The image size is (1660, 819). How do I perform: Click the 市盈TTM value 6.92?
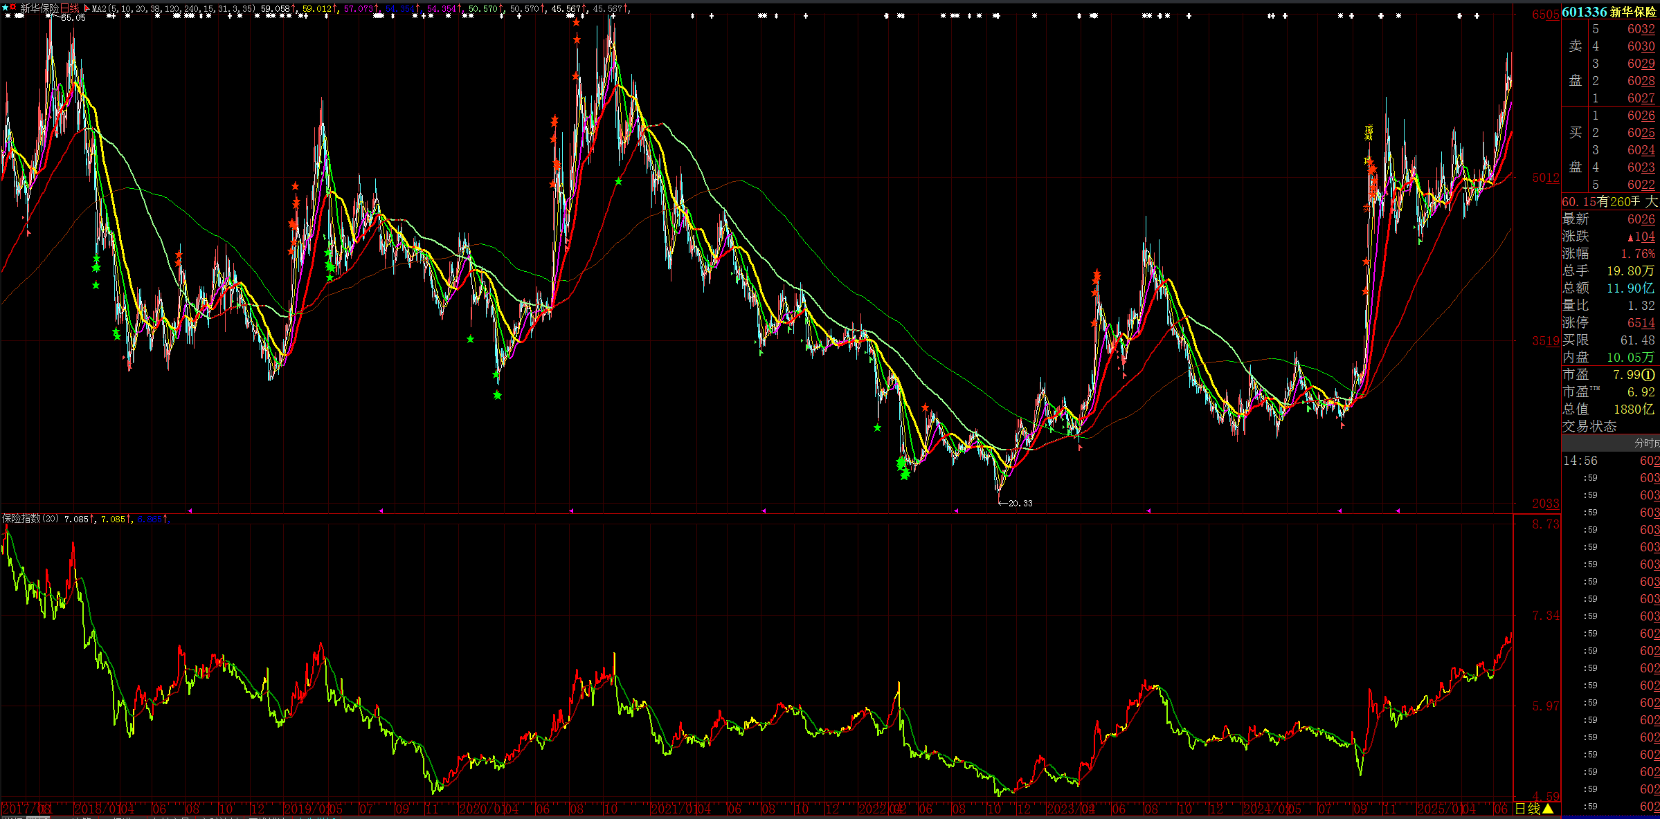[1641, 392]
